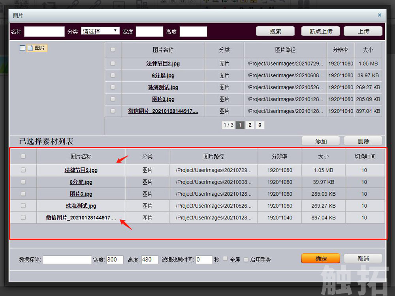Click 大小 header in upper table
The width and height of the screenshot is (395, 296).
(x=368, y=50)
